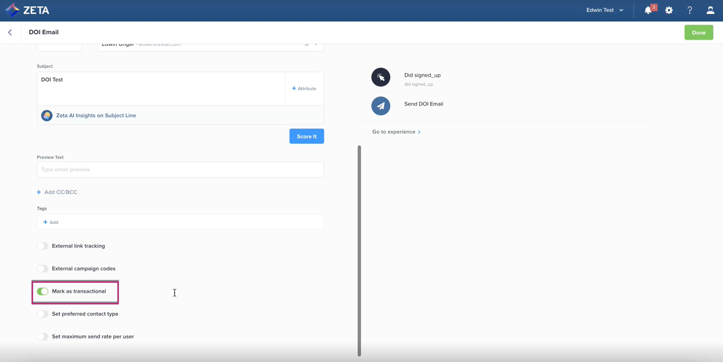Open the user profile icon
This screenshot has width=723, height=362.
click(710, 10)
